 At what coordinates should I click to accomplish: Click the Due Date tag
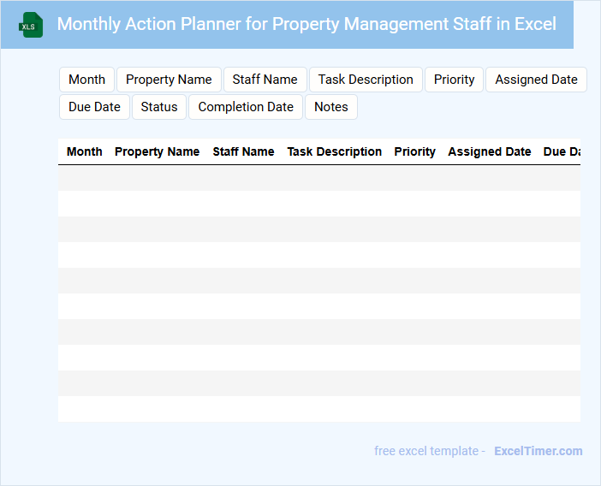(94, 107)
